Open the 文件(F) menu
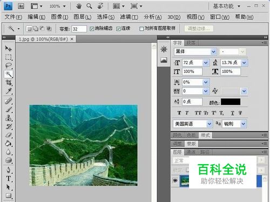Image resolution: width=270 pixels, height=202 pixels. coord(13,17)
